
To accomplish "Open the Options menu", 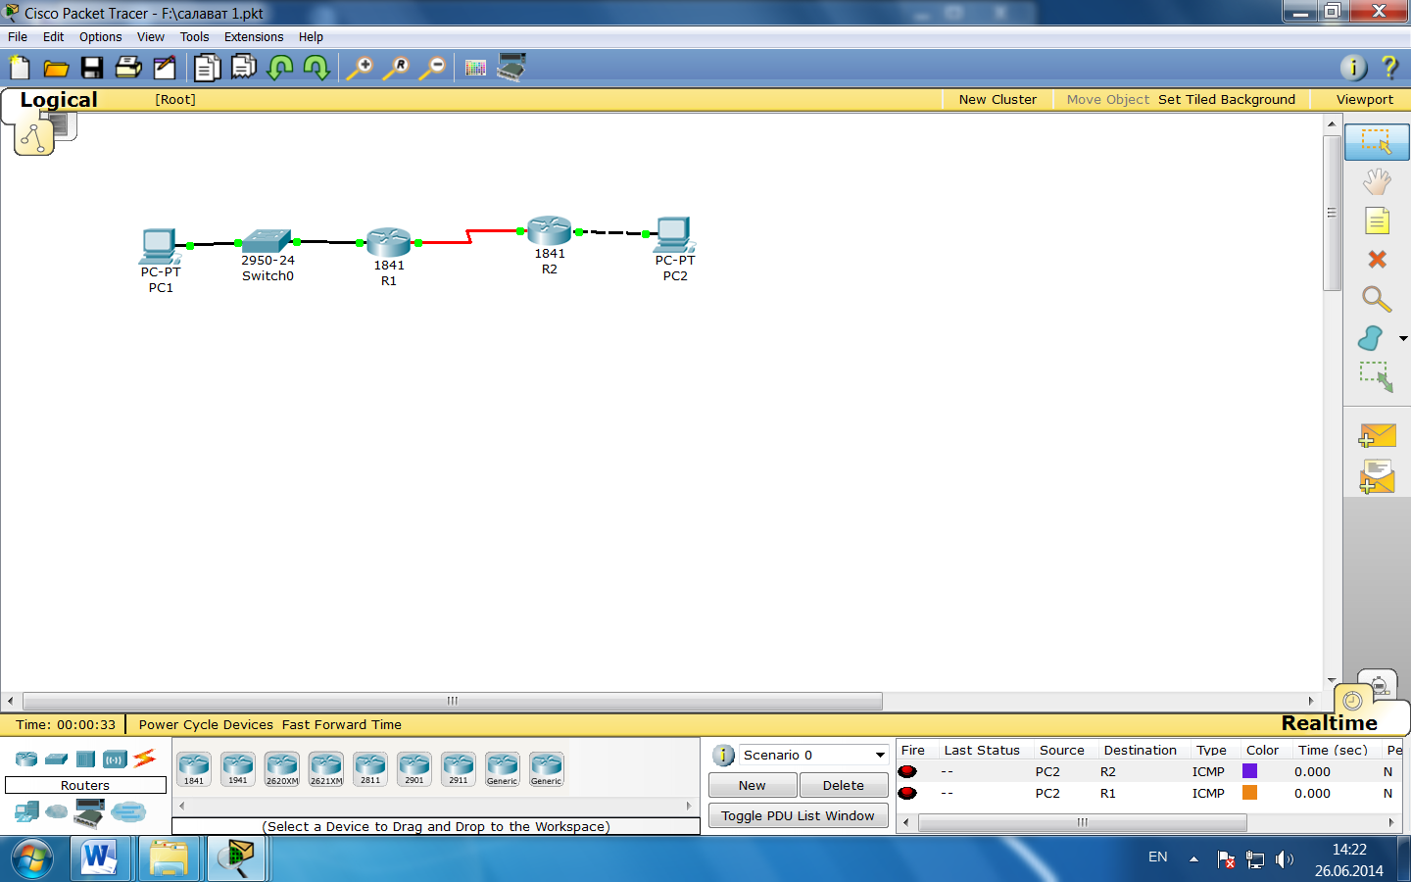I will pyautogui.click(x=101, y=37).
